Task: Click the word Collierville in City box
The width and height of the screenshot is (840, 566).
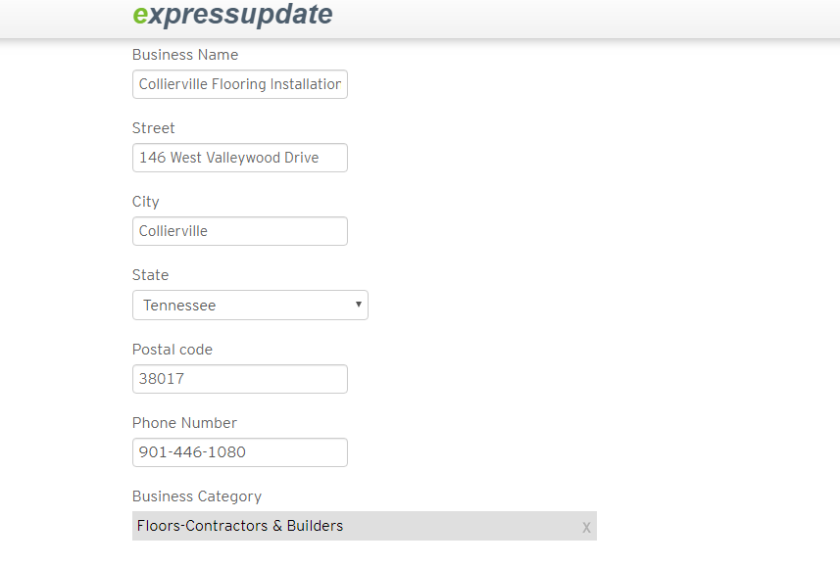Action: pyautogui.click(x=173, y=231)
